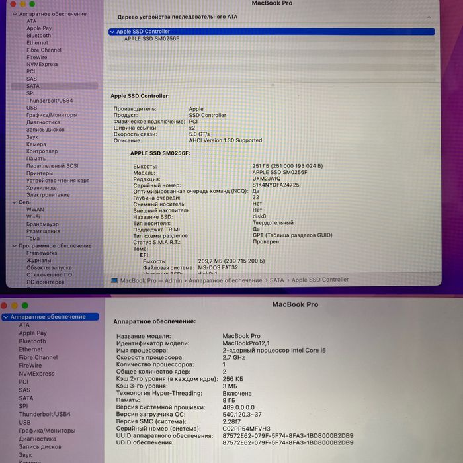
Task: Click MacBook Pro — Admin in path bar
Action: coord(151,280)
